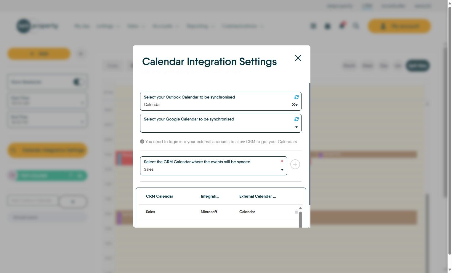Close the Calendar Integration Settings dialog
This screenshot has width=452, height=273.
coord(298,58)
